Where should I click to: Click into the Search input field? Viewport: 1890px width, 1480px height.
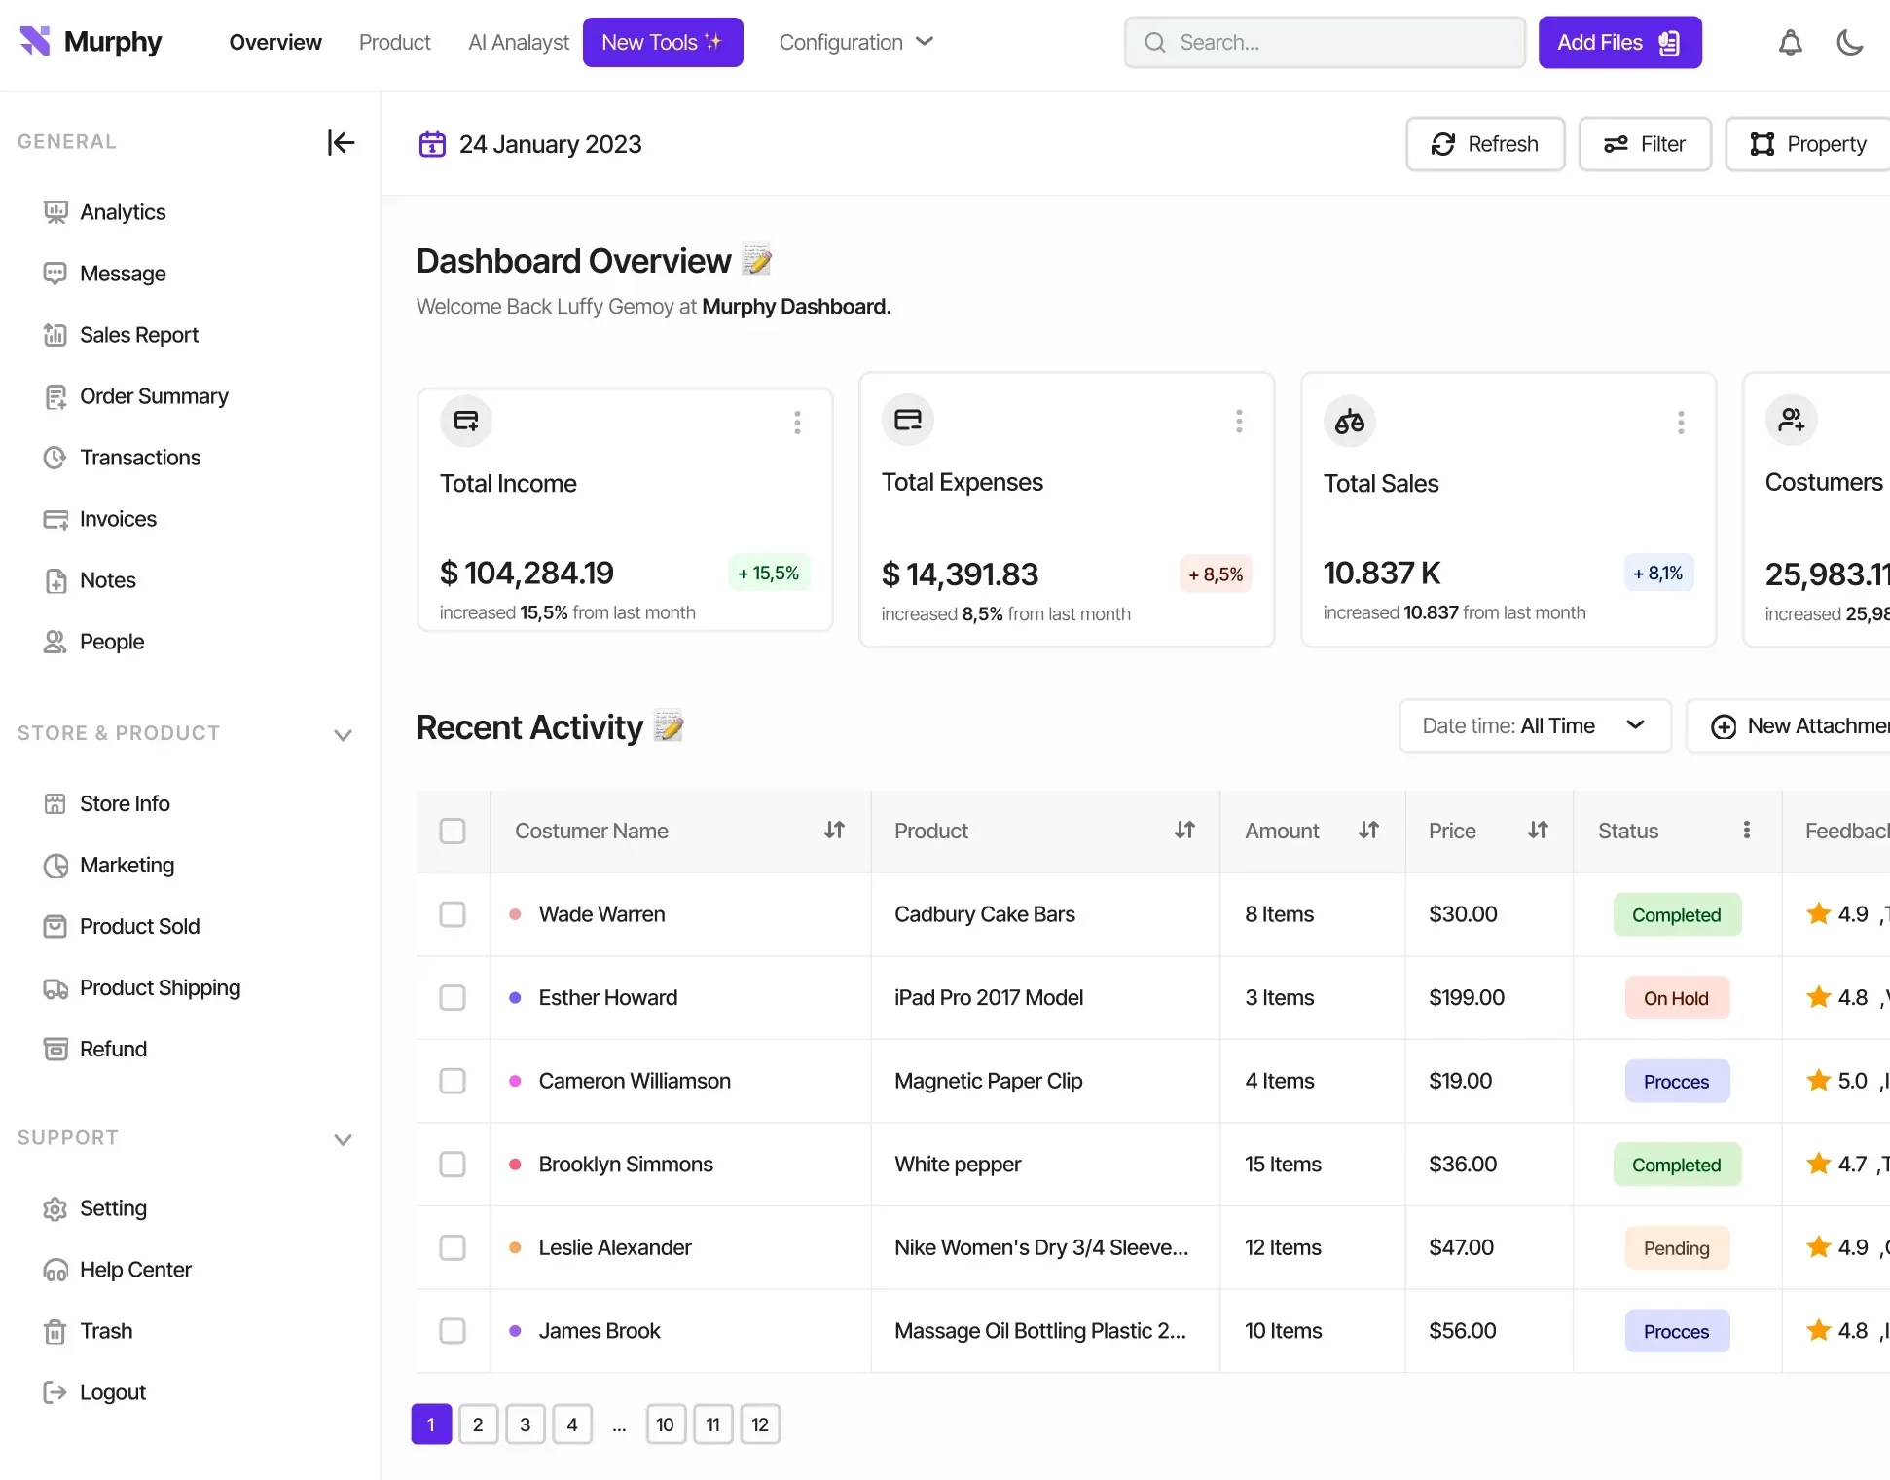click(x=1324, y=42)
